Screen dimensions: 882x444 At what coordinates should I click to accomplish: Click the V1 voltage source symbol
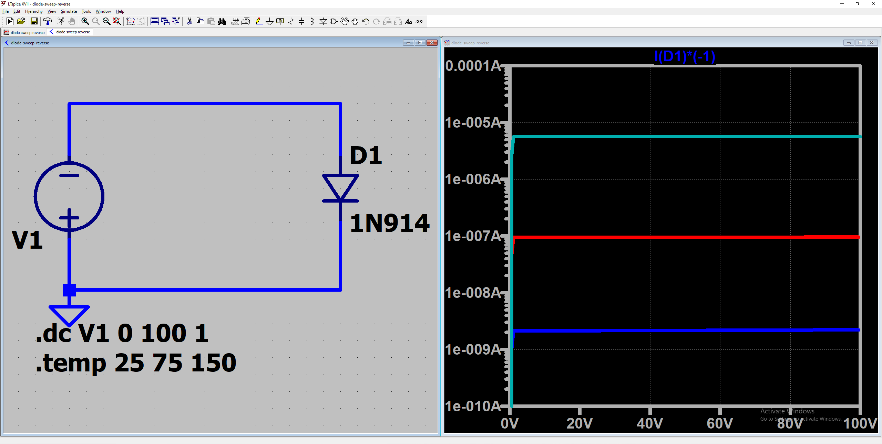pyautogui.click(x=69, y=196)
